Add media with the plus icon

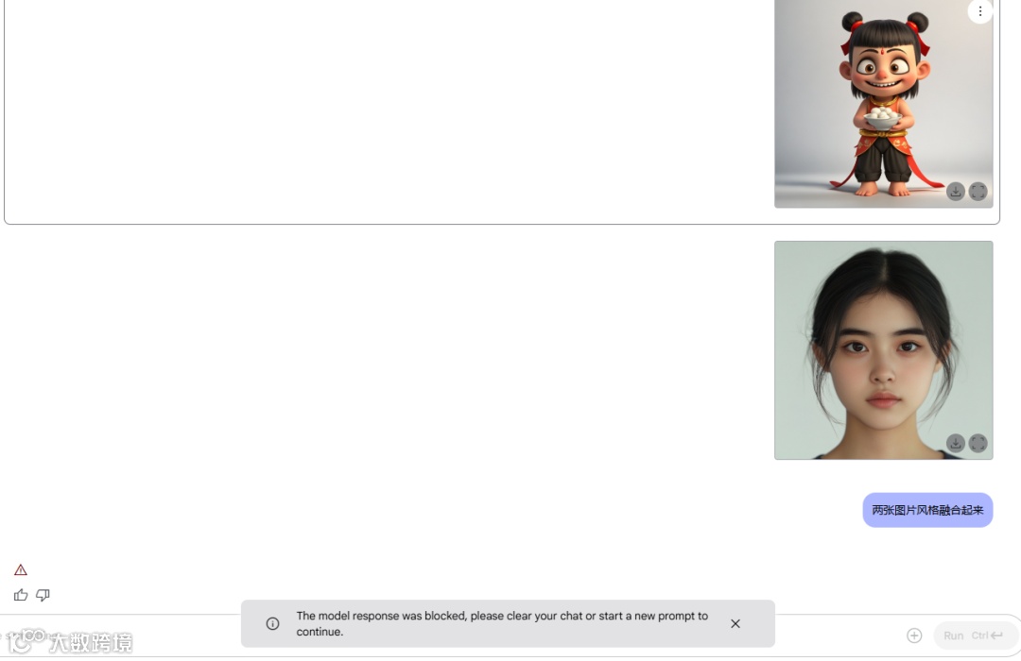914,636
